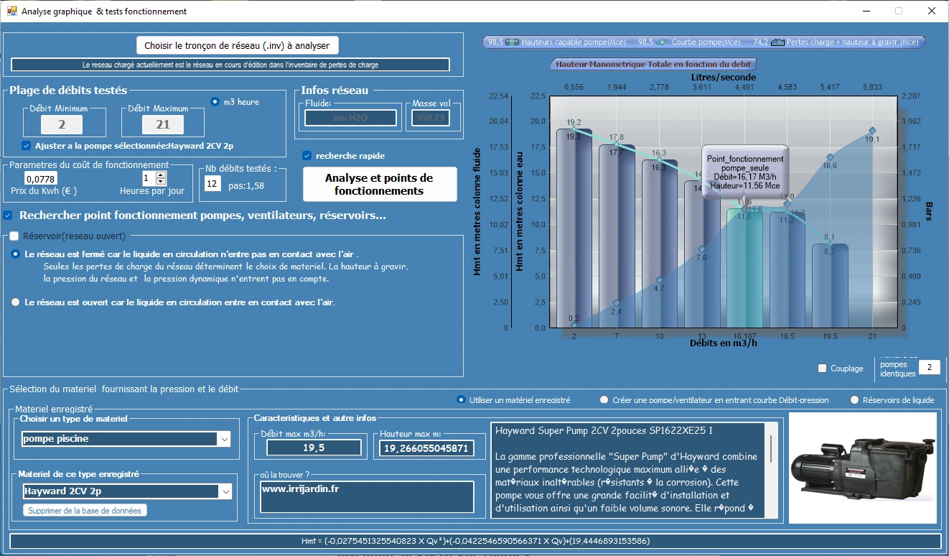The height and width of the screenshot is (556, 949).
Task: Click the Nb débits testés field
Action: coord(212,184)
